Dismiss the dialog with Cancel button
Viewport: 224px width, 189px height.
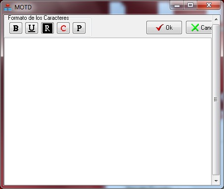coord(199,27)
